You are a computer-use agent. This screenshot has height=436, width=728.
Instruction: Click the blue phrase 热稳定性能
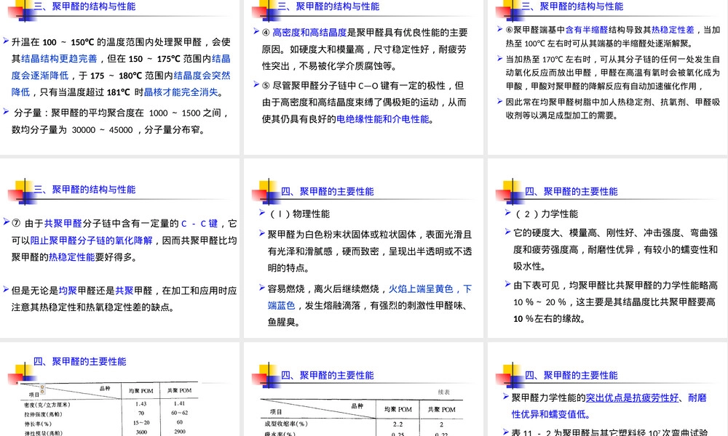pos(72,257)
